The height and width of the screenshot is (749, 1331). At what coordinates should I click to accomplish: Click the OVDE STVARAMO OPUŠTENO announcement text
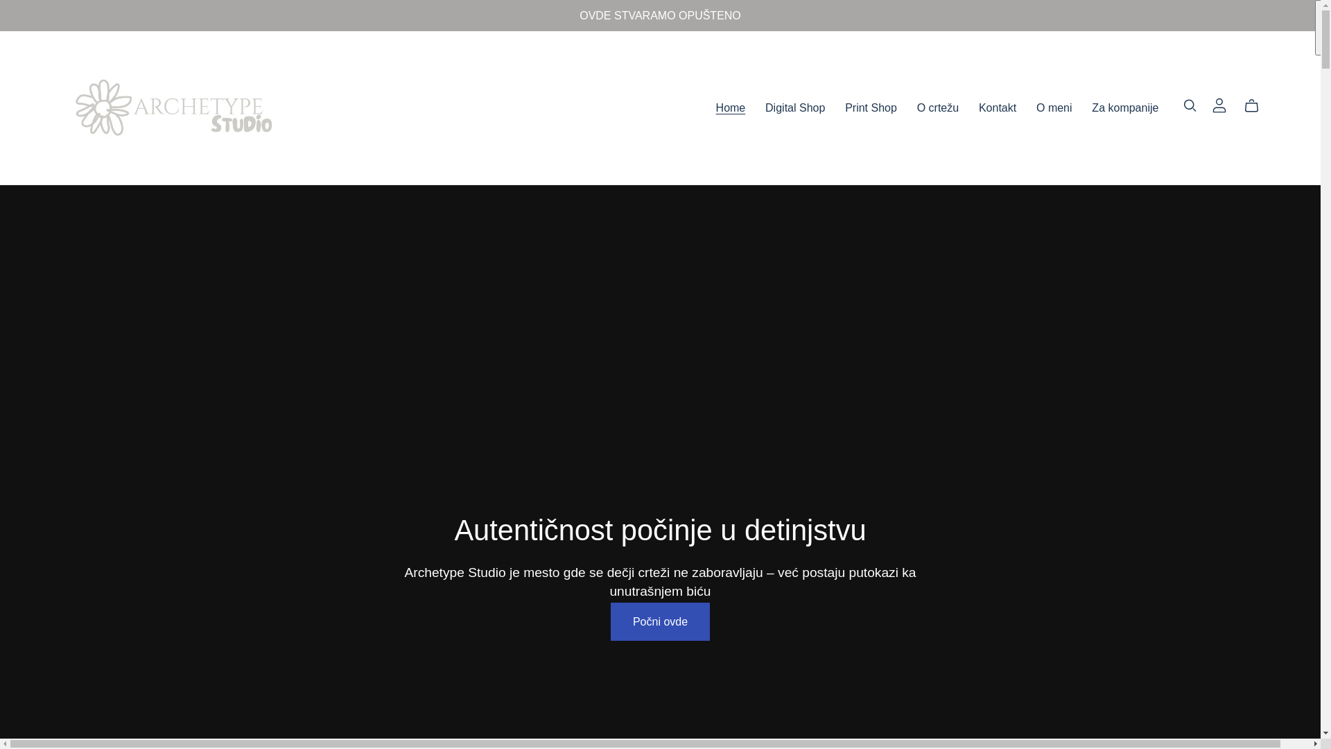[660, 15]
